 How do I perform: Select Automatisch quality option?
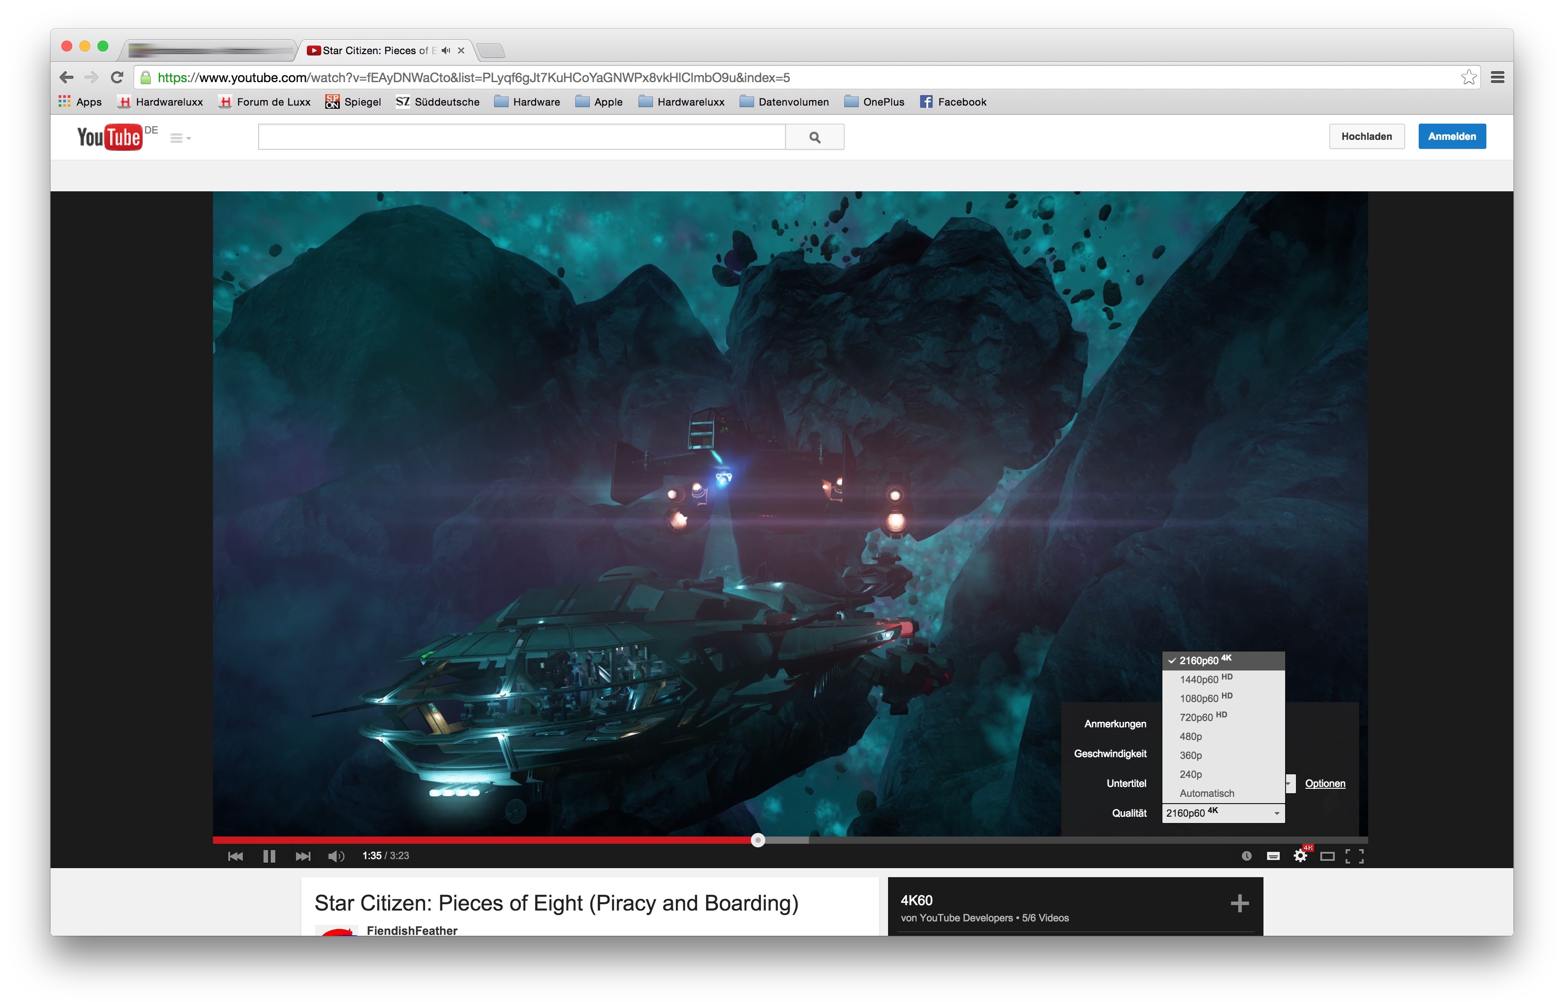pos(1223,793)
